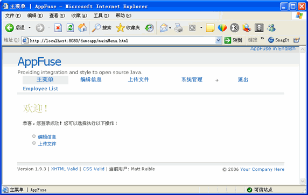This screenshot has height=195, width=308.
Task: Open the Search (搜索) magnifier button
Action: [x=102, y=28]
